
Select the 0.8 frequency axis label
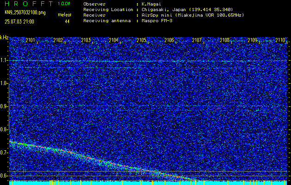pos(4,129)
